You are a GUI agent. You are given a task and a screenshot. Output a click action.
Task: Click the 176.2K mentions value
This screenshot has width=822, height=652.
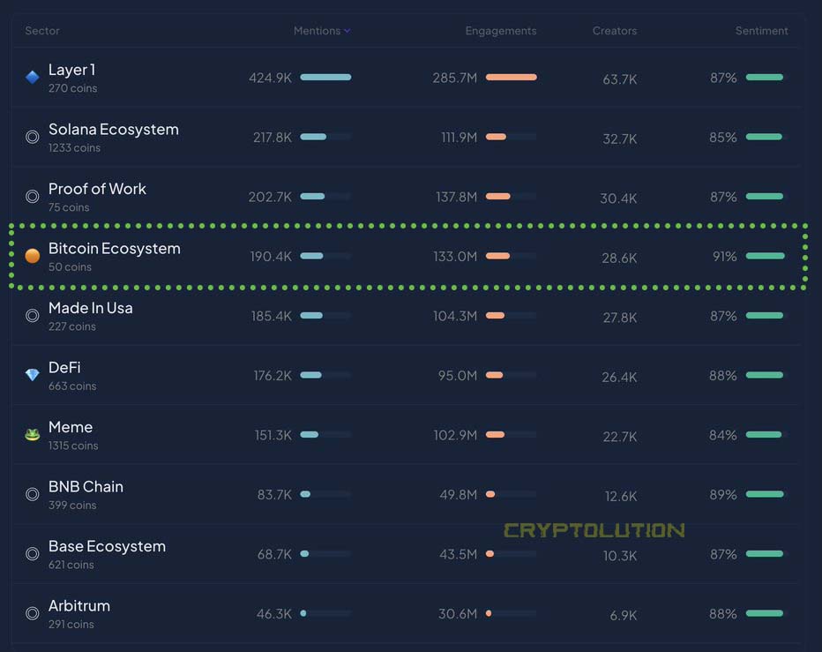coord(273,376)
